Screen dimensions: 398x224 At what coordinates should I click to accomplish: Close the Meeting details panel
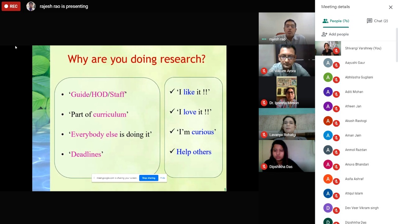pos(391,7)
